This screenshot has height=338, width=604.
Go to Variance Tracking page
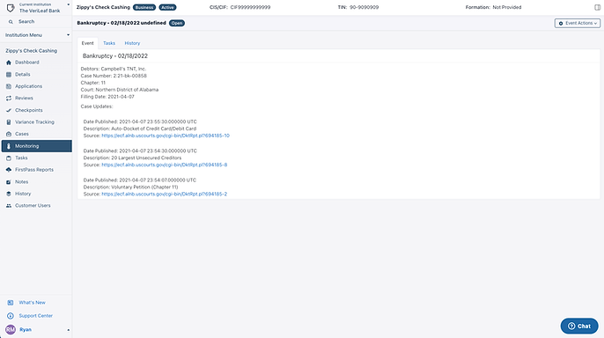pos(34,122)
